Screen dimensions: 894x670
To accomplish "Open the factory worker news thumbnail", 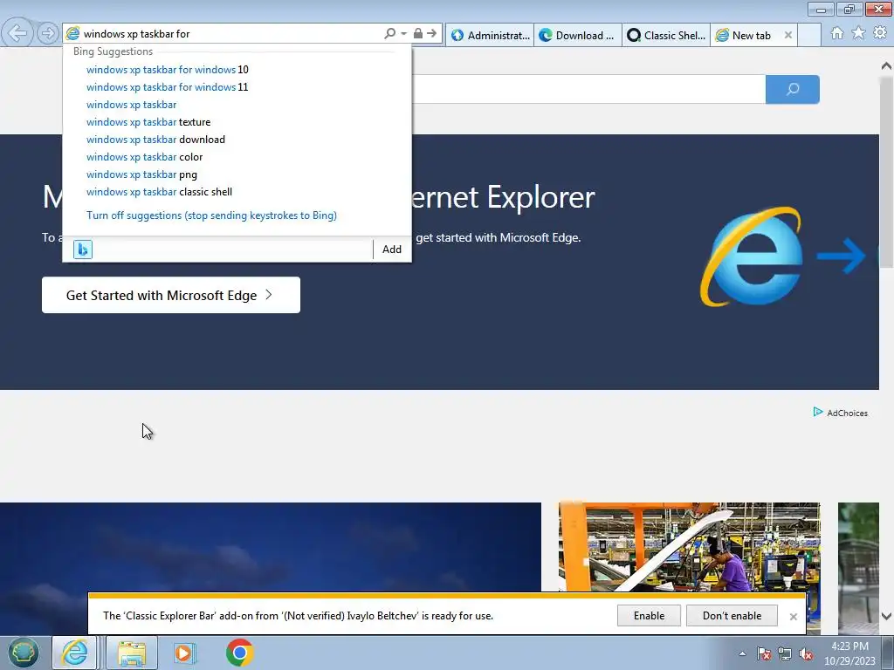I will point(690,547).
